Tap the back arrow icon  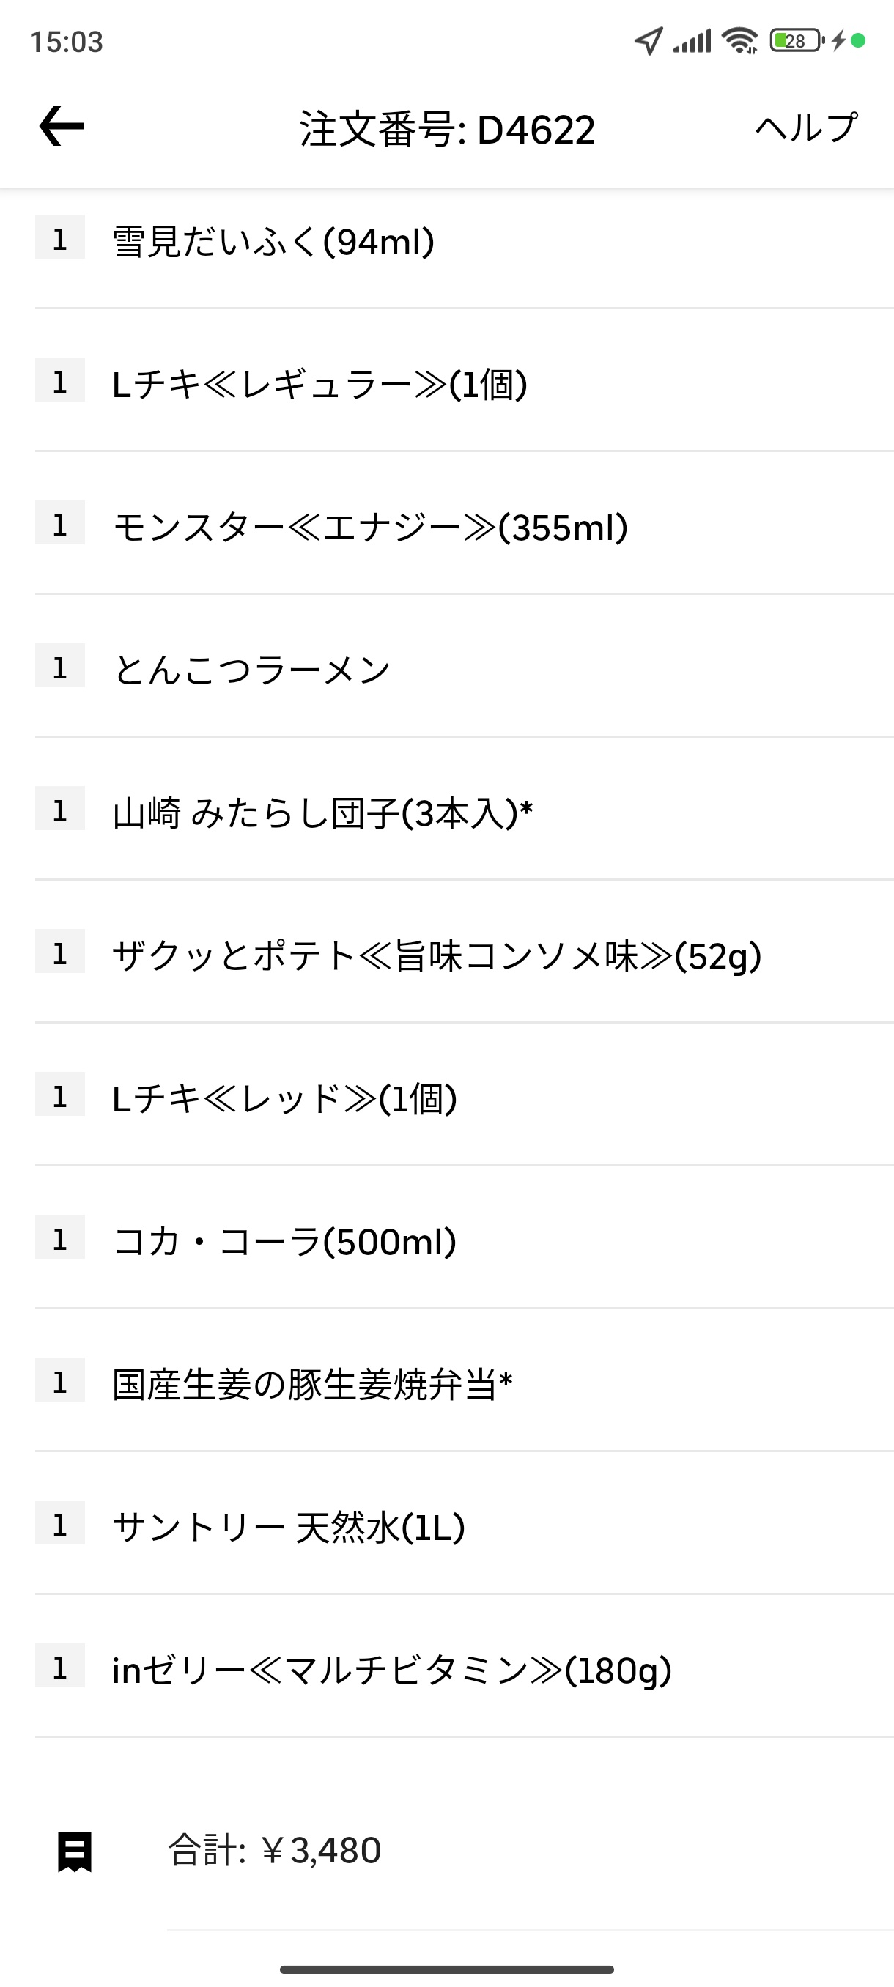pyautogui.click(x=62, y=127)
